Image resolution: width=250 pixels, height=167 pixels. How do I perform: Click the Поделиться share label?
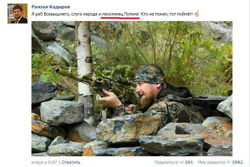(x=166, y=162)
